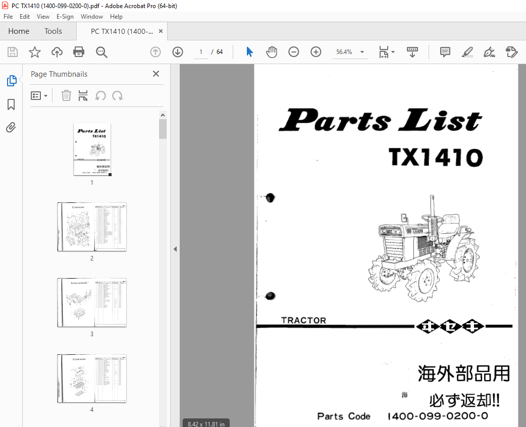Select page 1 thumbnail
The width and height of the screenshot is (526, 427).
(92, 149)
